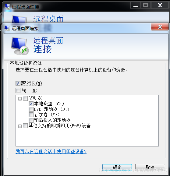The height and width of the screenshot is (176, 170).
Task: Click the 取消 button
Action: (150, 167)
